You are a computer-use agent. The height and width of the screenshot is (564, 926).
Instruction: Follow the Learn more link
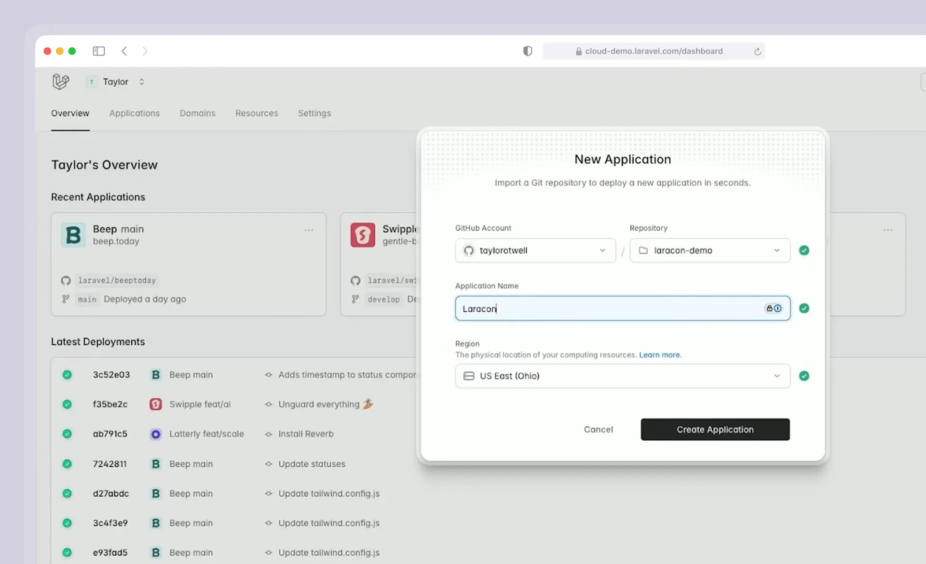(660, 355)
